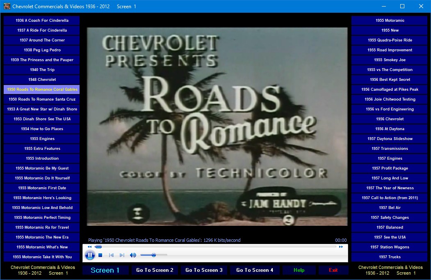Image resolution: width=431 pixels, height=280 pixels.
Task: Play 1957 Daytona Slideshow
Action: coord(390,139)
